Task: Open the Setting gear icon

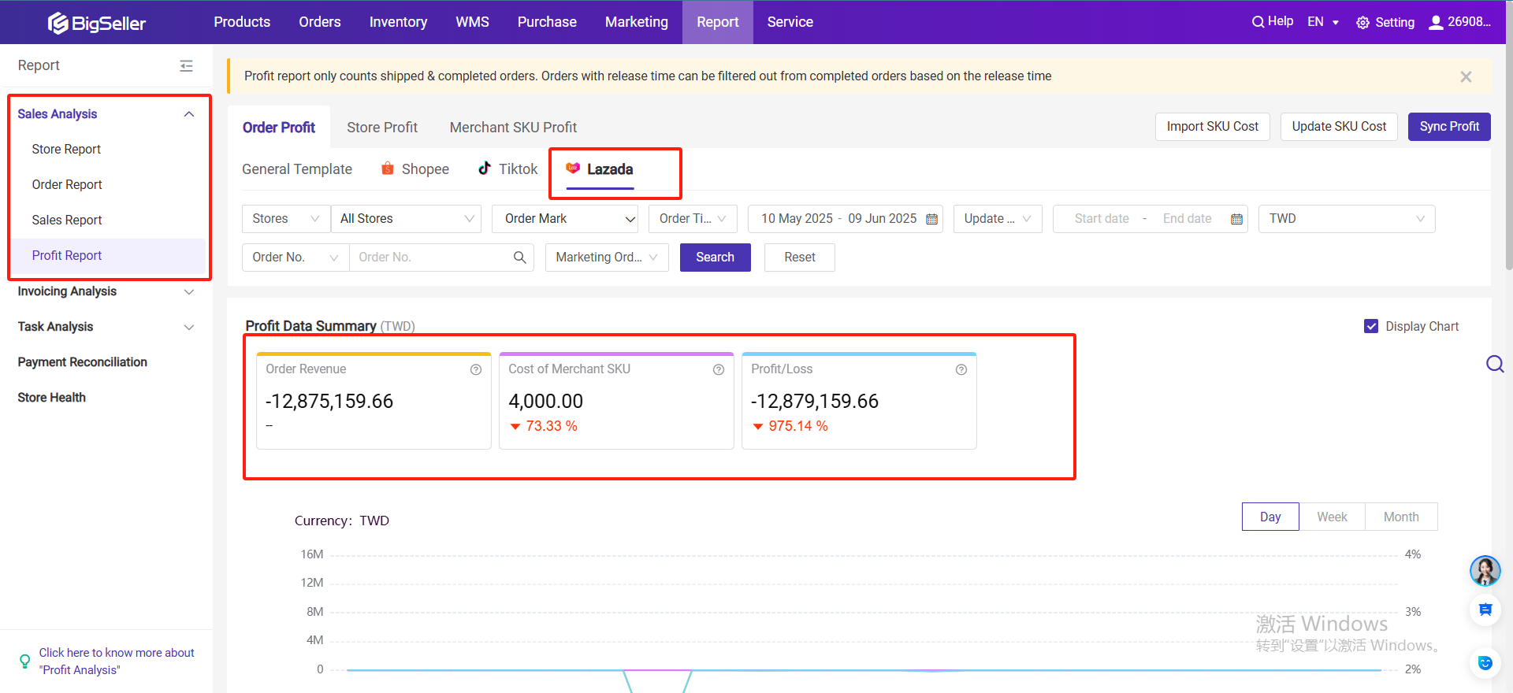Action: pyautogui.click(x=1362, y=23)
